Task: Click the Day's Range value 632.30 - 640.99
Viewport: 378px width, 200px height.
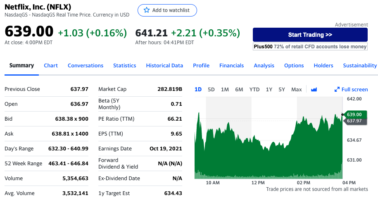Action: point(68,149)
